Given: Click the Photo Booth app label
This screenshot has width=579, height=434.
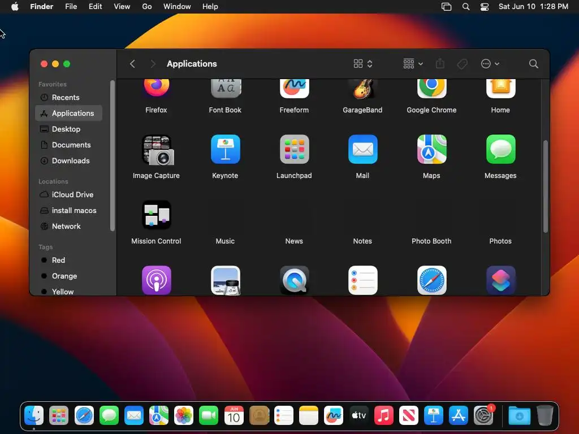Looking at the screenshot, I should point(431,241).
